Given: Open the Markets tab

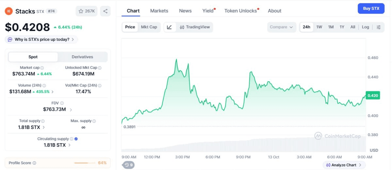Looking at the screenshot, I should click(159, 11).
